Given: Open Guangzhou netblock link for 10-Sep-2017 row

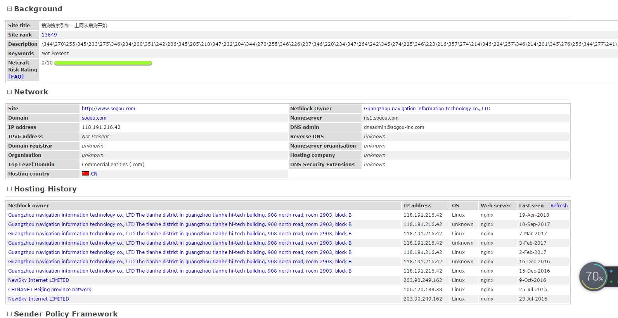Looking at the screenshot, I should [180, 224].
